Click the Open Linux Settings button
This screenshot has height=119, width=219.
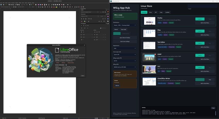[125, 42]
